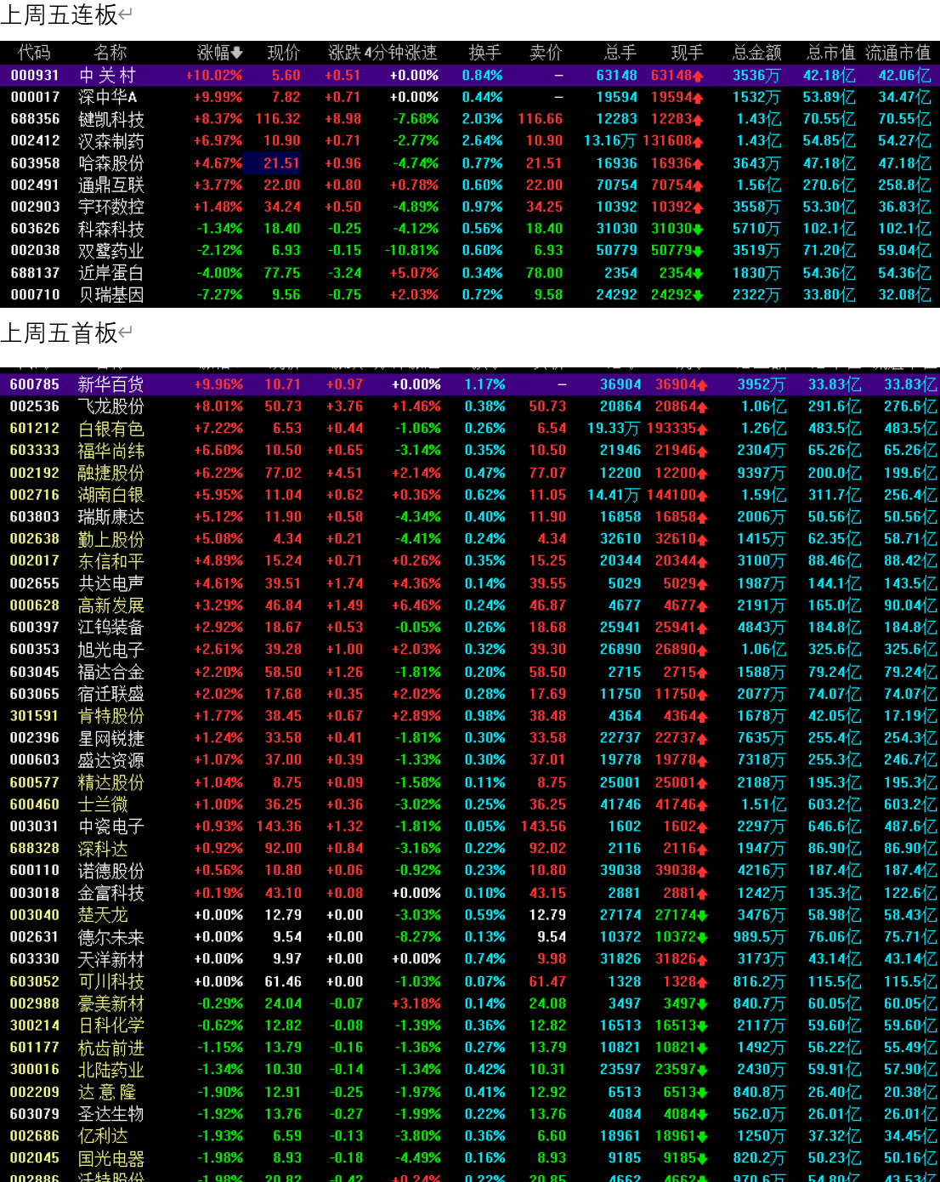Select the 宇环数控 stock name
Screen dimensions: 940x1182
(111, 207)
